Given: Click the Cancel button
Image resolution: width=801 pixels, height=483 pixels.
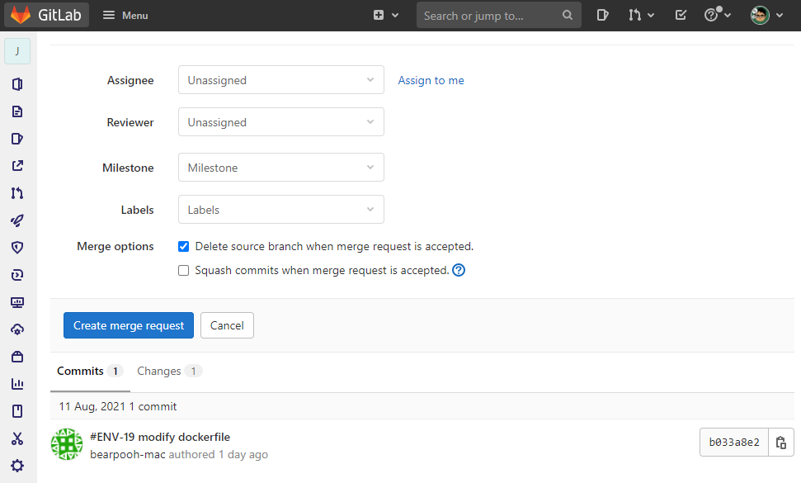Looking at the screenshot, I should point(227,325).
